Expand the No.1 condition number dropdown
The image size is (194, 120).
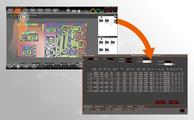click(91, 59)
